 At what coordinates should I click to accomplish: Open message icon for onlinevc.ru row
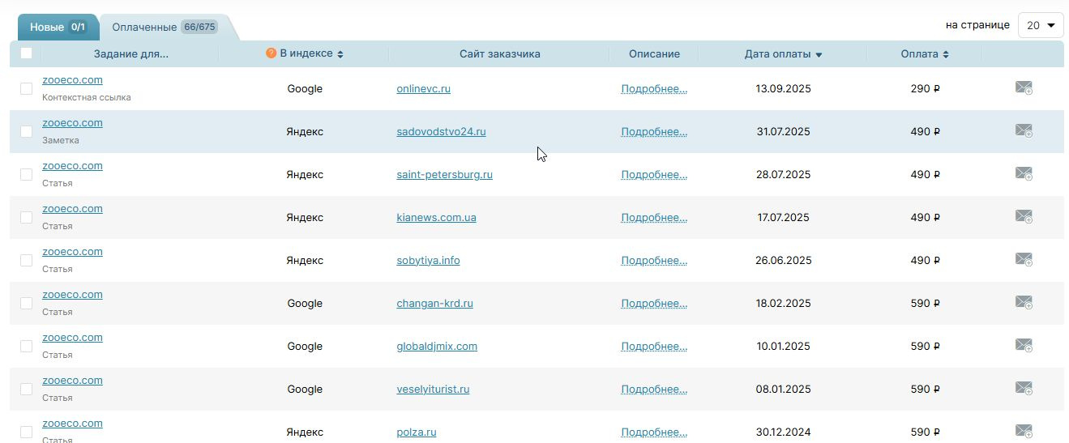pyautogui.click(x=1024, y=88)
